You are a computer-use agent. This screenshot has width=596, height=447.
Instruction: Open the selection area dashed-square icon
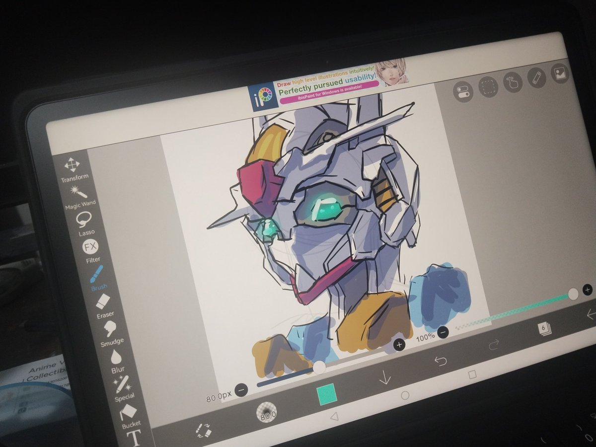pyautogui.click(x=488, y=86)
